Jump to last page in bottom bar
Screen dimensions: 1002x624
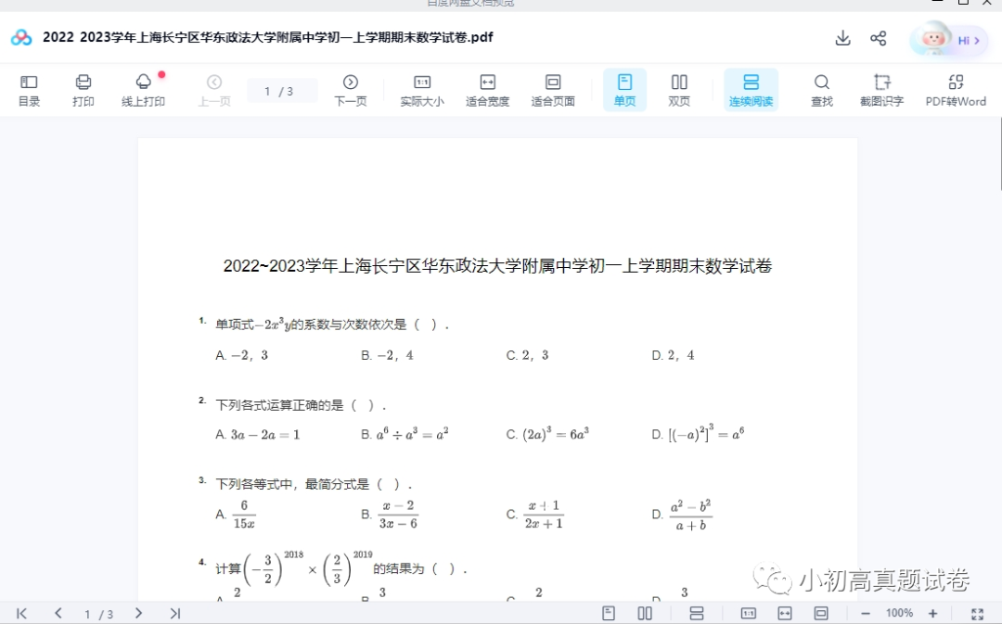point(175,613)
